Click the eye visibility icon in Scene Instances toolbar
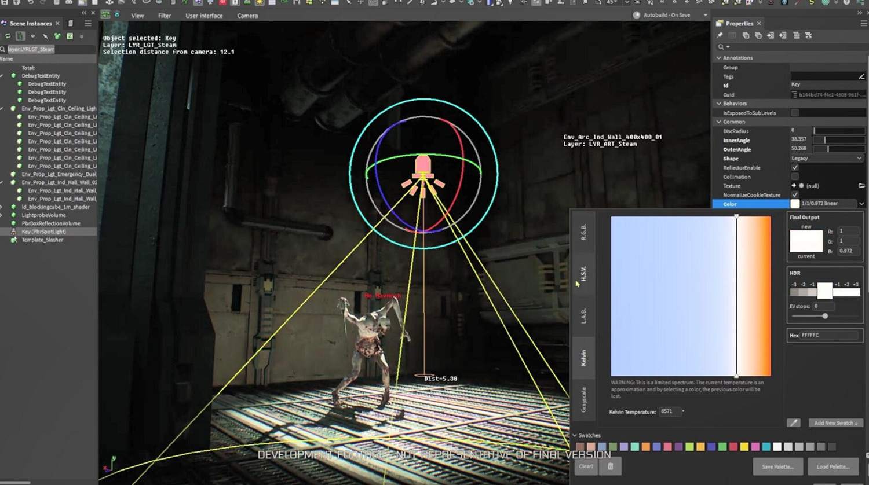The width and height of the screenshot is (869, 485). click(x=32, y=36)
